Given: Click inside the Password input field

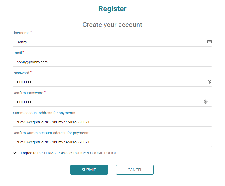Looking at the screenshot, I should 112,82.
